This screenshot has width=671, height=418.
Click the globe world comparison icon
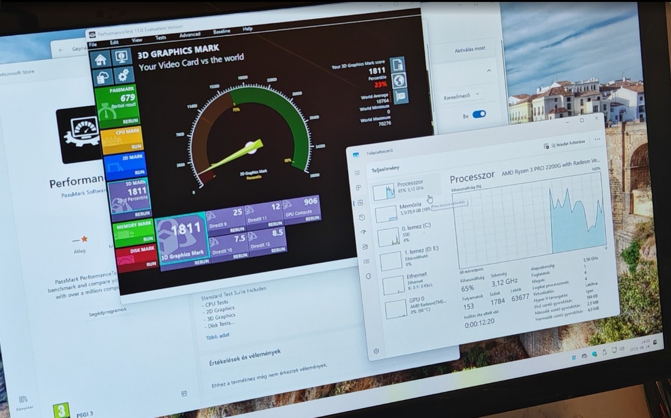tap(399, 80)
